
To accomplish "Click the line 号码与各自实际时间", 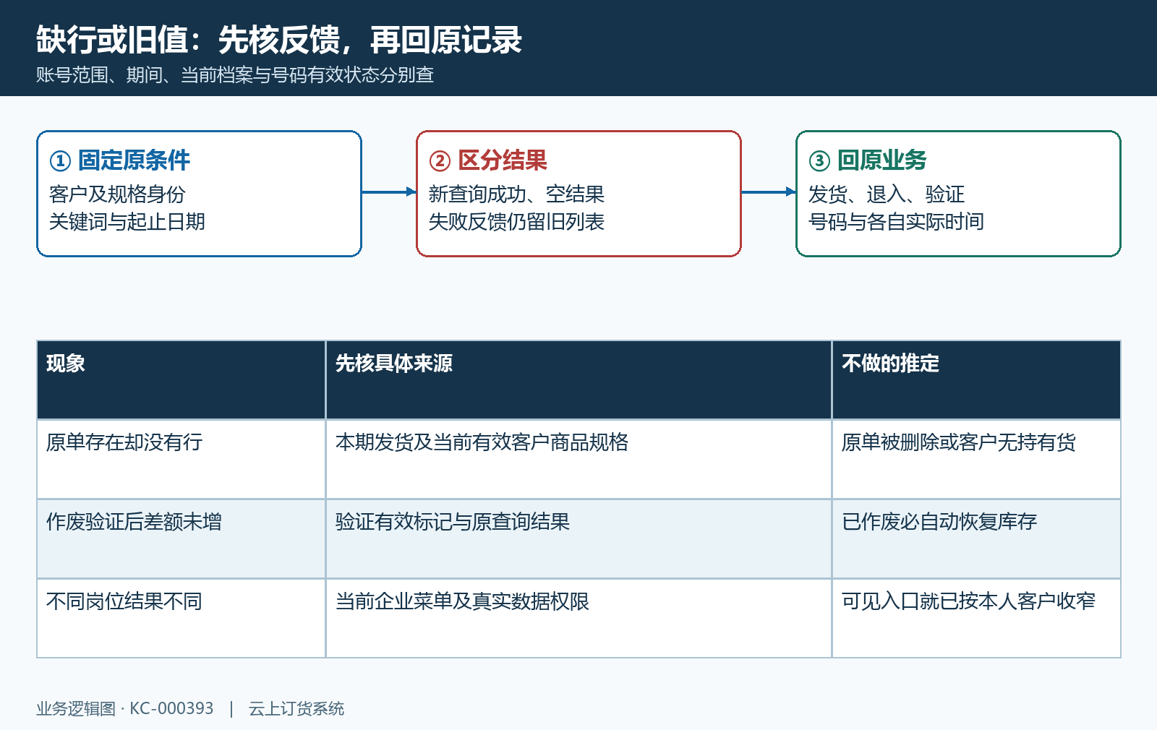I will (896, 221).
